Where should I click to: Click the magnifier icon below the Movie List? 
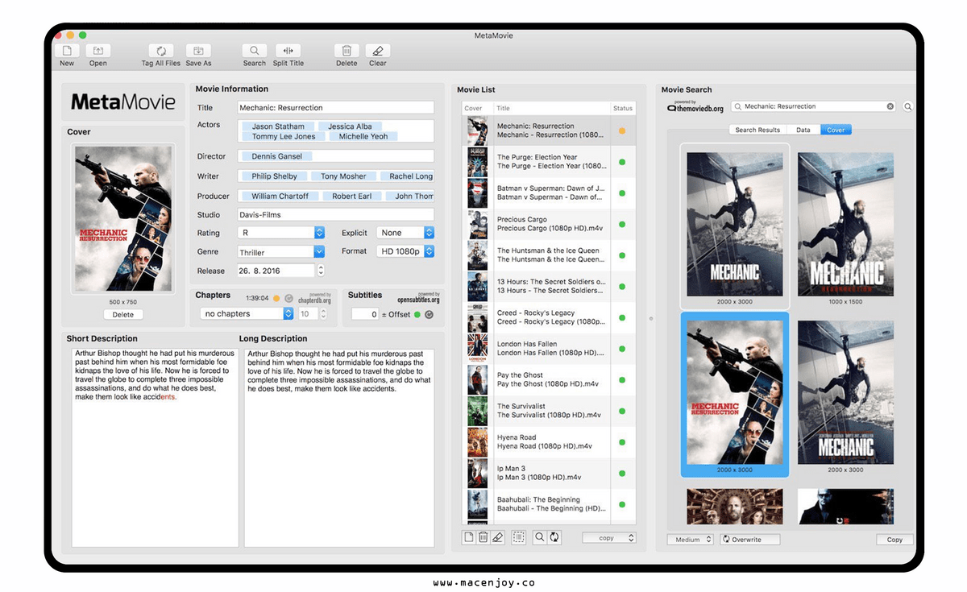[x=540, y=537]
